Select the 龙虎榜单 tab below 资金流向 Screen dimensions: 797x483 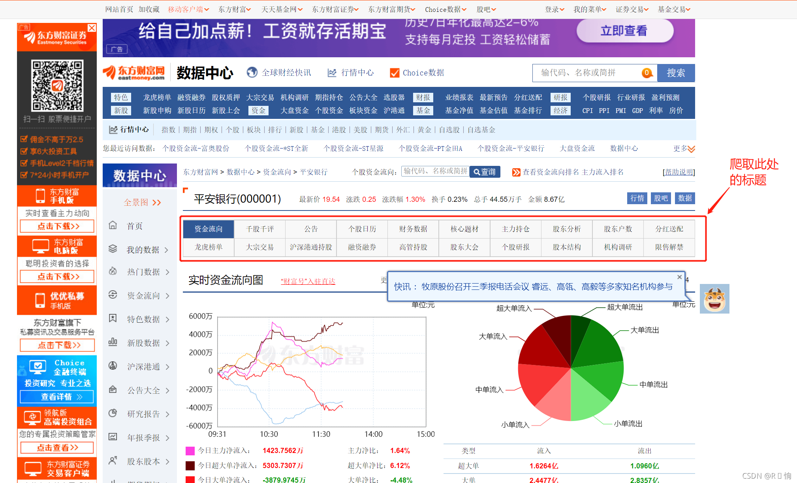click(x=209, y=247)
